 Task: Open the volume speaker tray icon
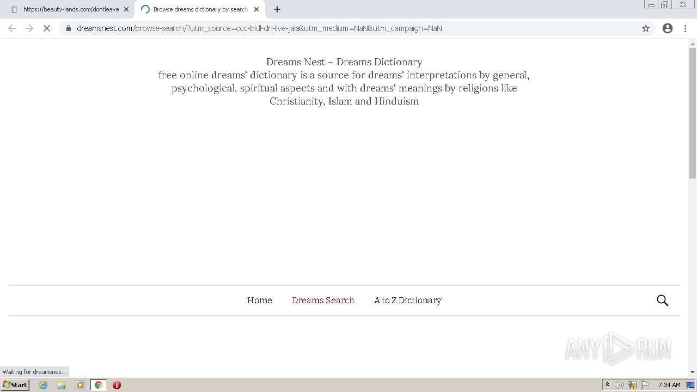click(619, 385)
